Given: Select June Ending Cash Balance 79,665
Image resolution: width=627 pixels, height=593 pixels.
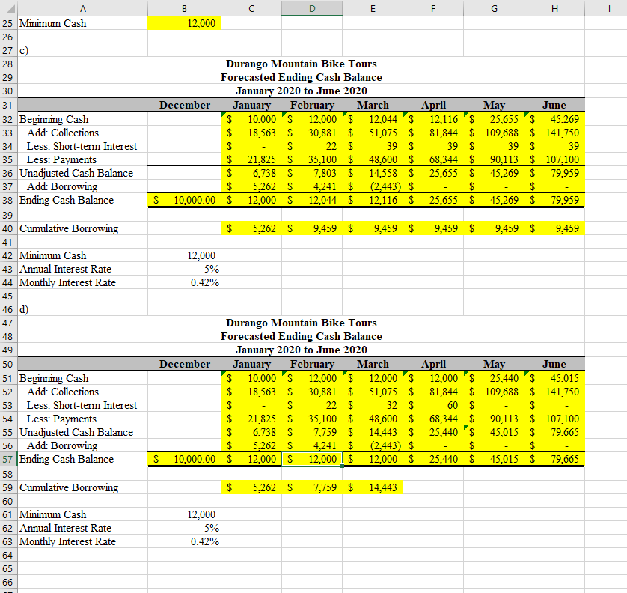Looking at the screenshot, I should pos(554,459).
